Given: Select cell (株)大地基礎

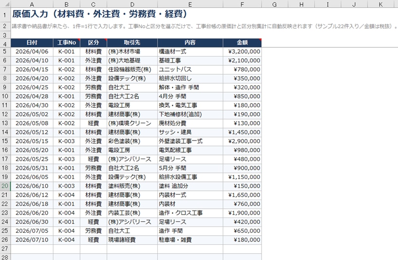Looking at the screenshot, I should click(x=132, y=60).
